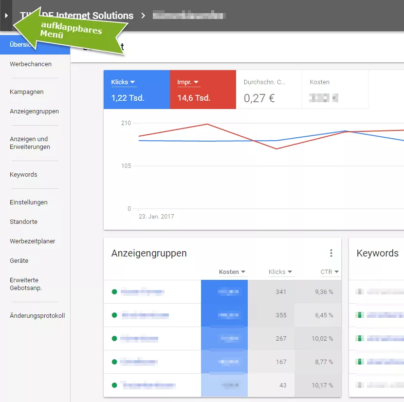Click Erweiterte Gebotsanp. entry
Screen dimensions: 404x402
[x=26, y=284]
